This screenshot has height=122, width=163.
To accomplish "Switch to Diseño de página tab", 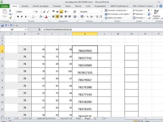I will [41, 6].
